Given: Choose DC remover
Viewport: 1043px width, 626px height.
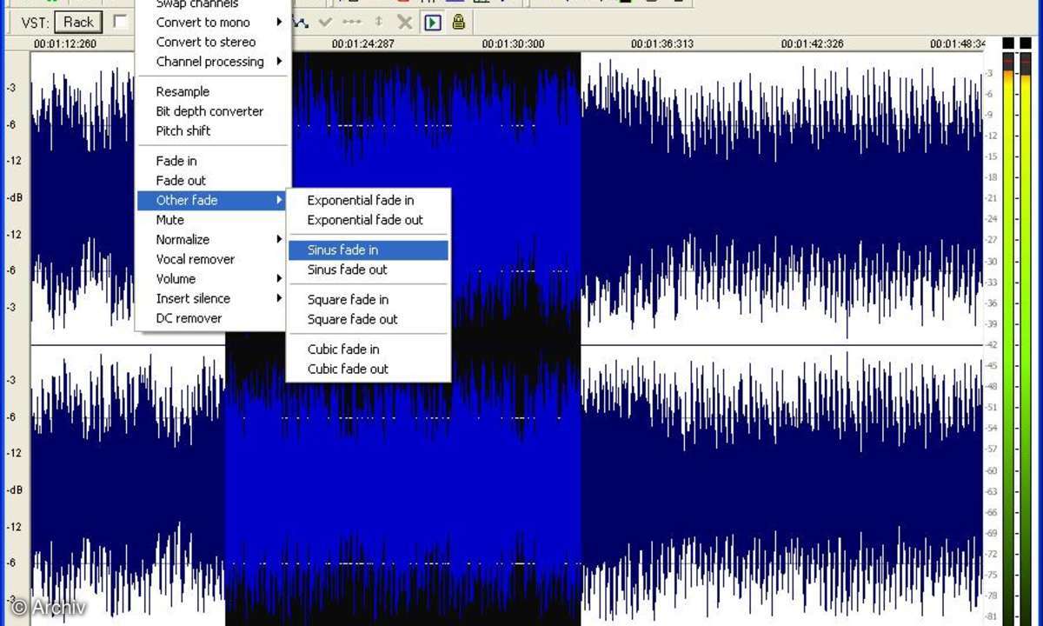Looking at the screenshot, I should point(211,318).
